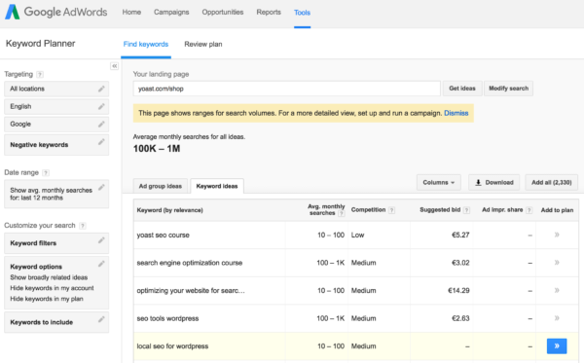584x363 pixels.
Task: Click 'Hide keywords in my account' text
Action: tap(52, 288)
